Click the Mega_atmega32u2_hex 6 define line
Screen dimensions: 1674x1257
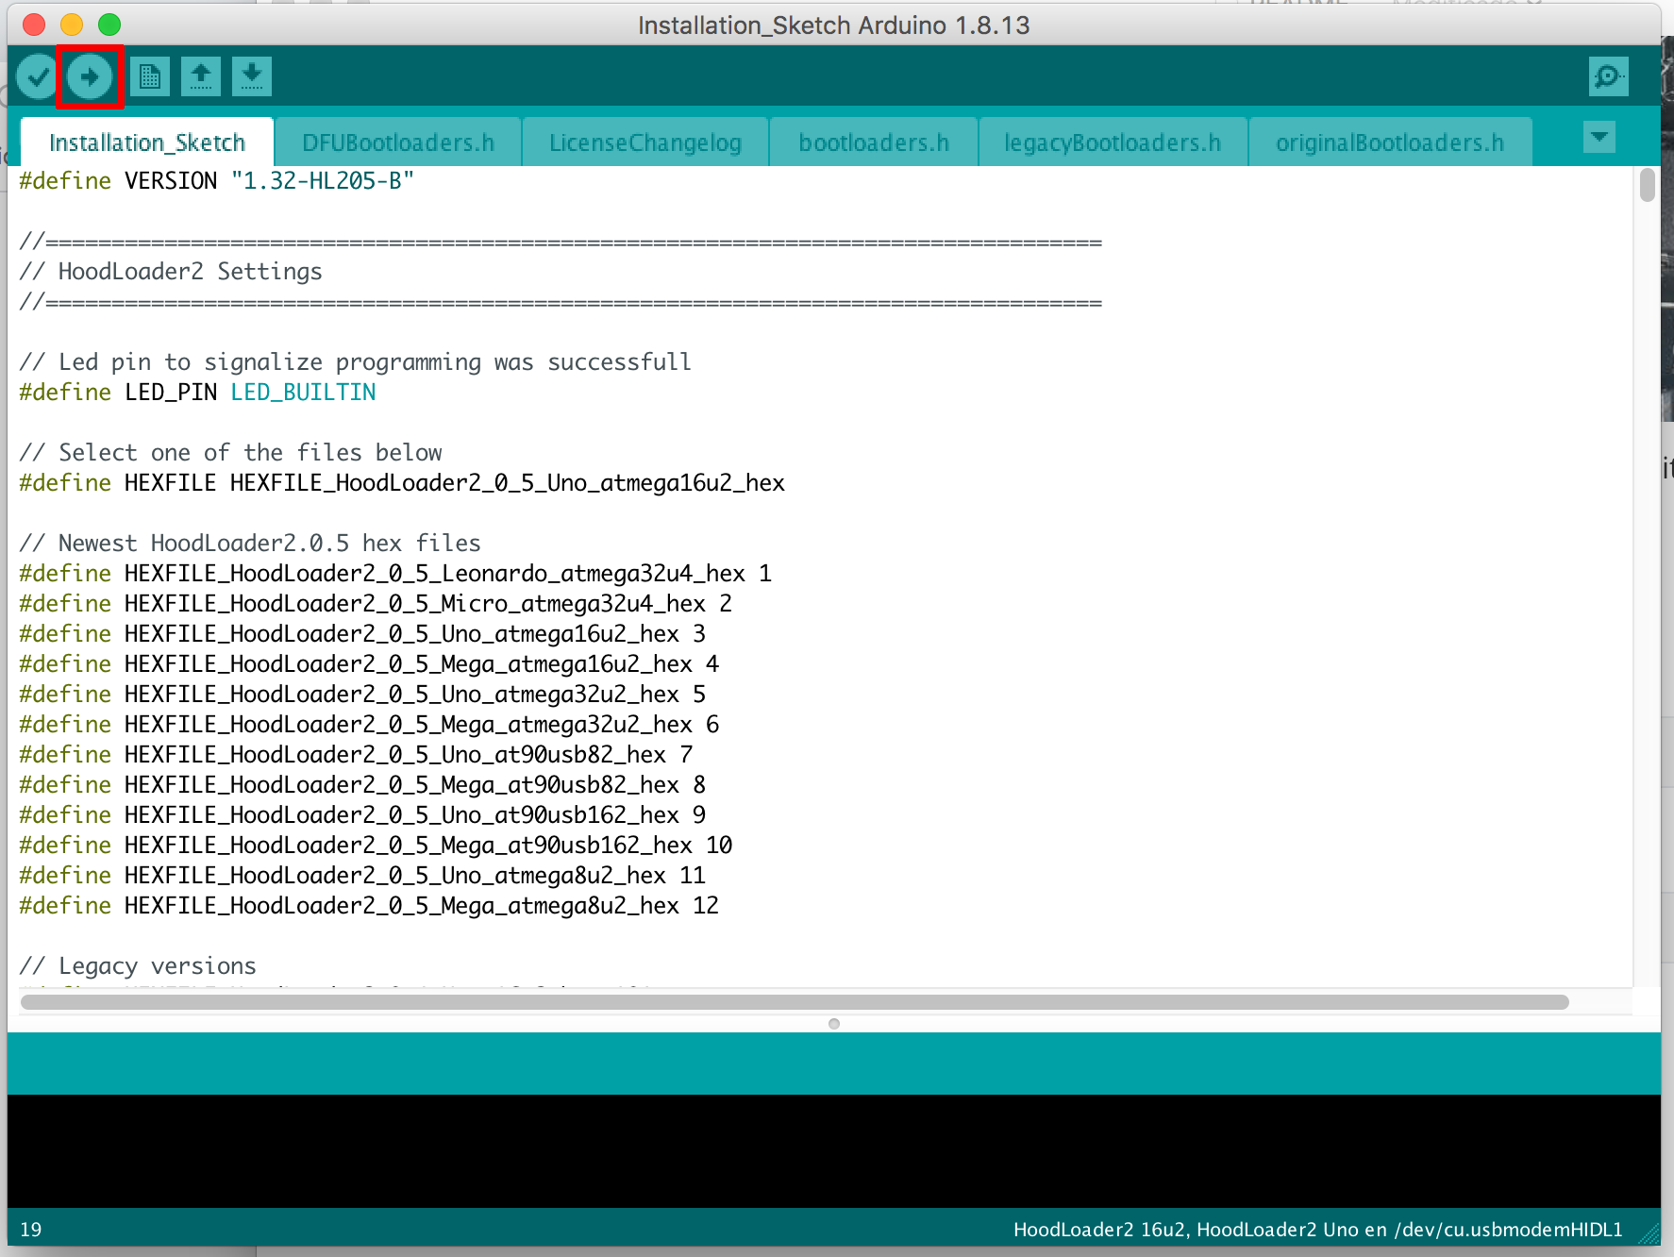369,724
